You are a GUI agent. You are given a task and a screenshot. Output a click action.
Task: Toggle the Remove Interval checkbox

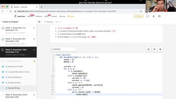[x=3, y=61]
